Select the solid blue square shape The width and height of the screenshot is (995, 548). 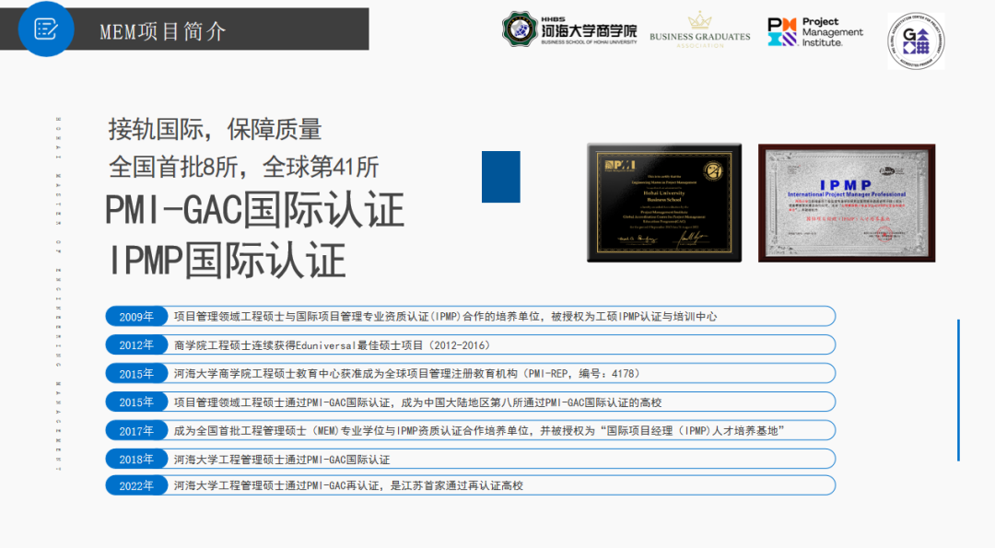pos(500,177)
